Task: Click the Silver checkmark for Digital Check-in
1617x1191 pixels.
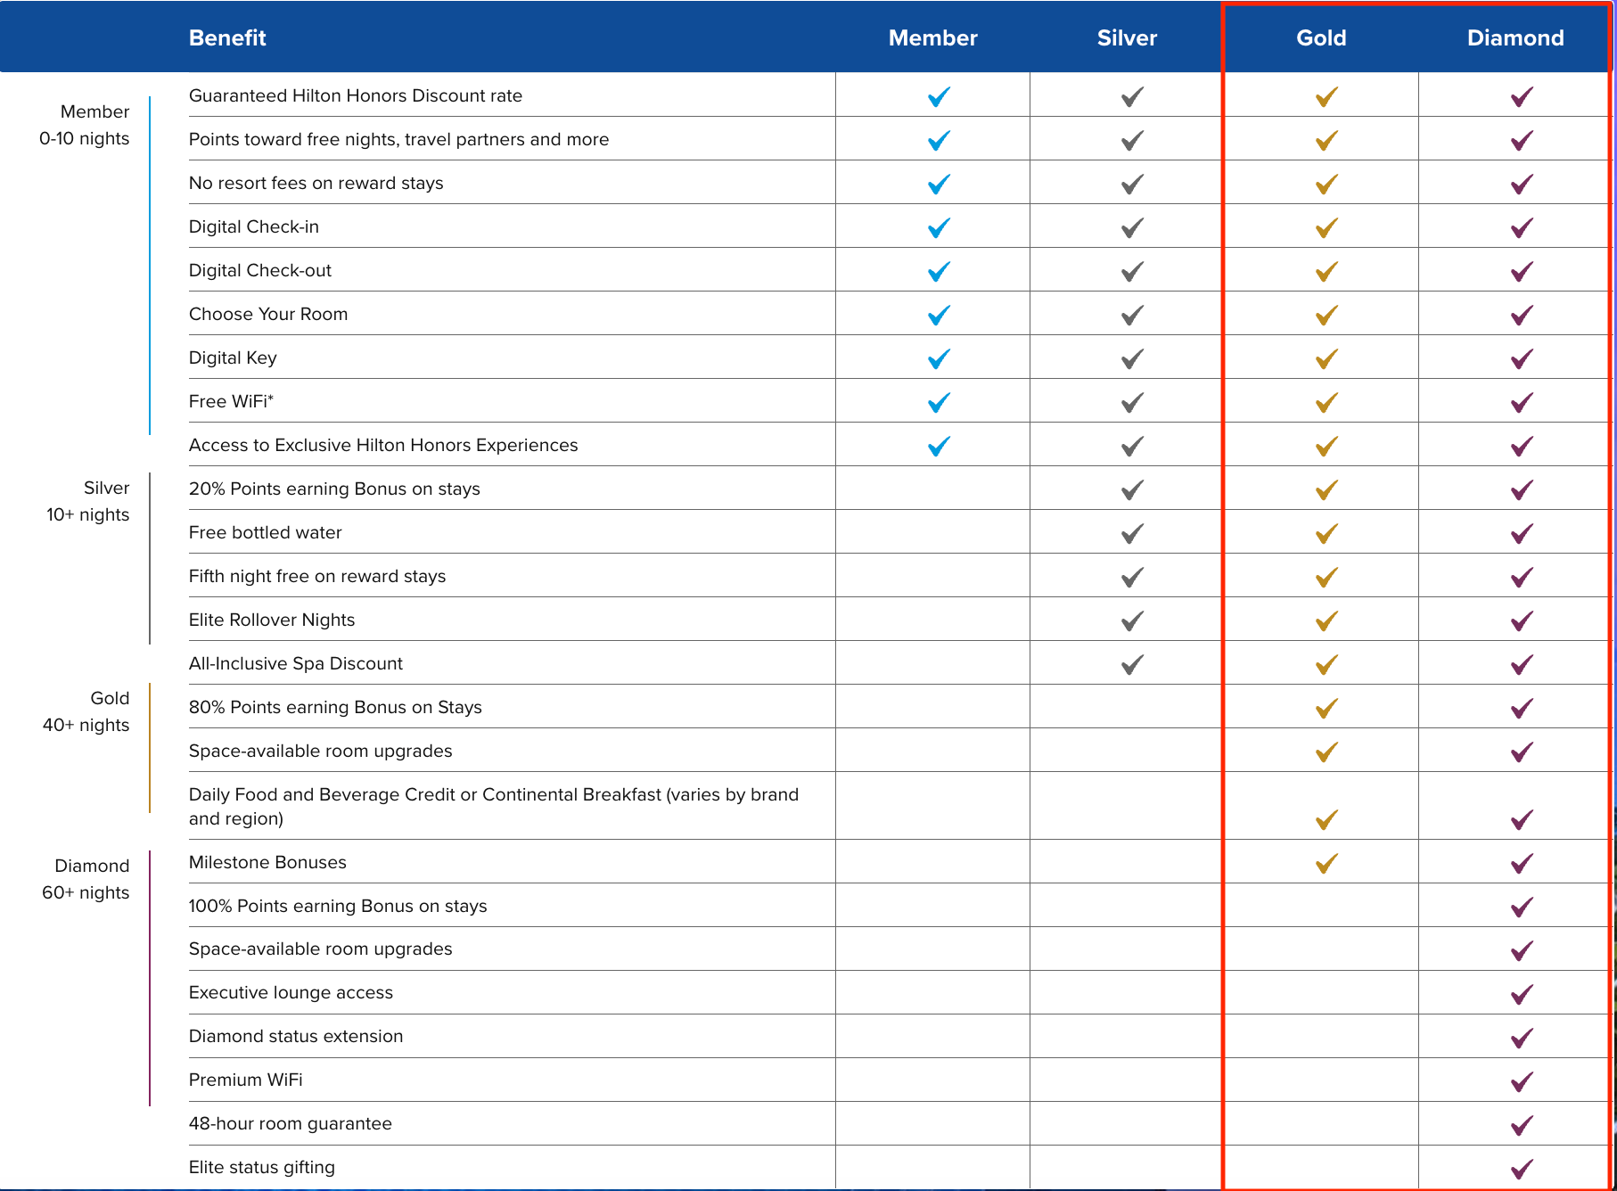Action: pyautogui.click(x=1132, y=227)
